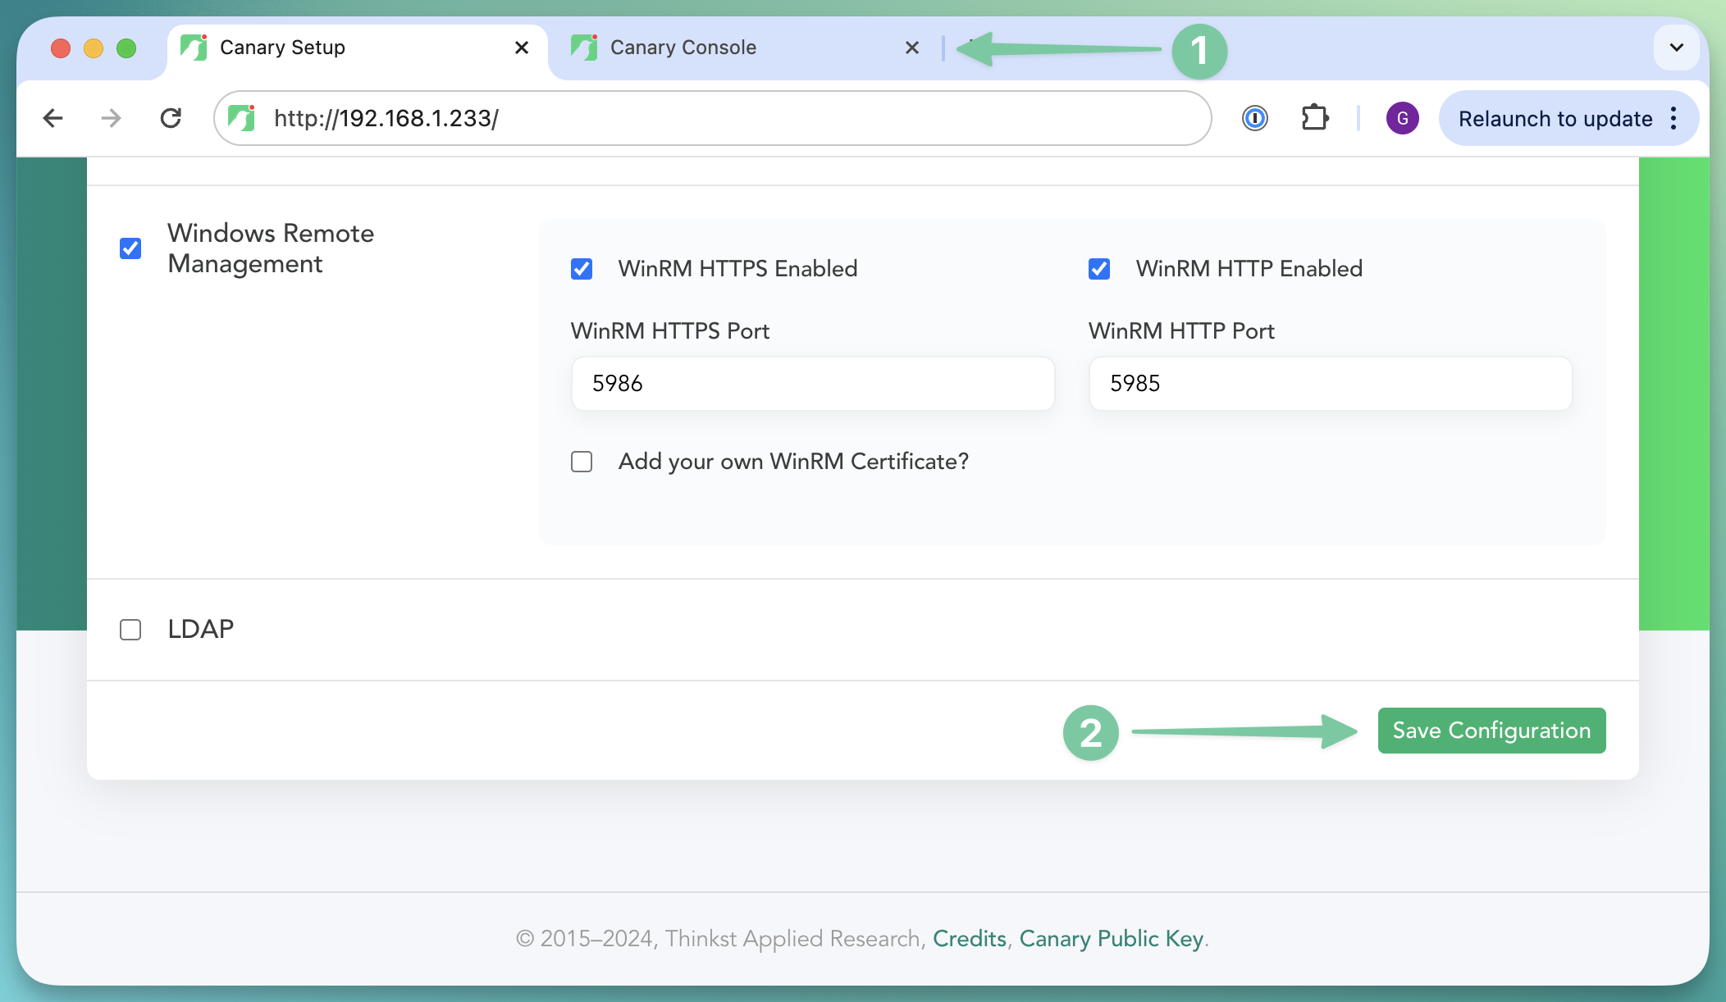Click the browser back navigation arrow

click(x=52, y=118)
